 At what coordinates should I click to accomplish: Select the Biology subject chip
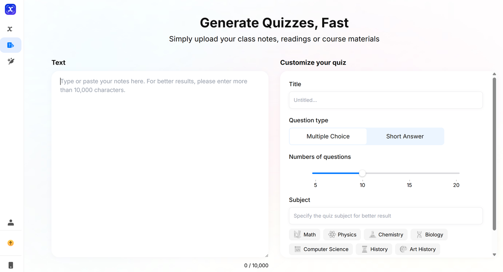point(429,235)
